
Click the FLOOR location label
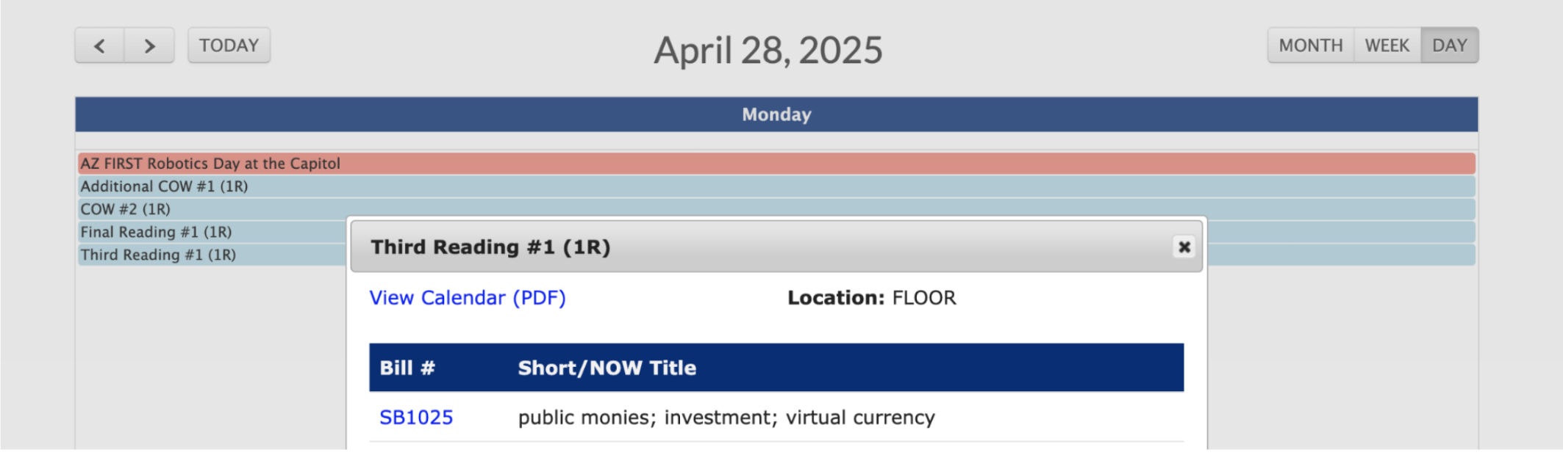[923, 298]
